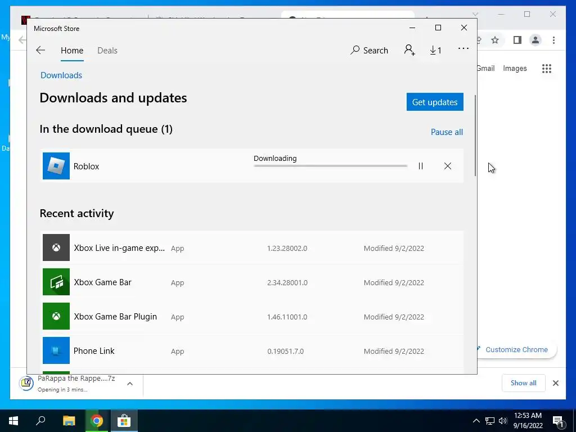Open File Explorer from the taskbar

tap(69, 421)
